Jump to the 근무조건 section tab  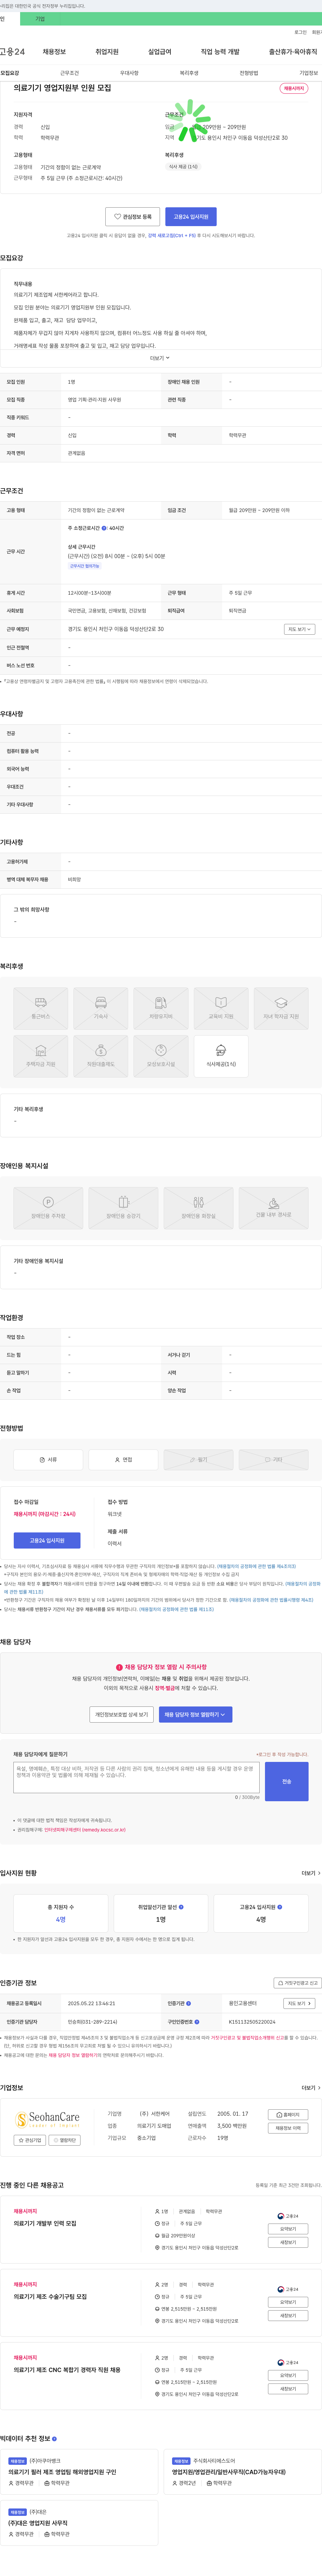tap(69, 73)
